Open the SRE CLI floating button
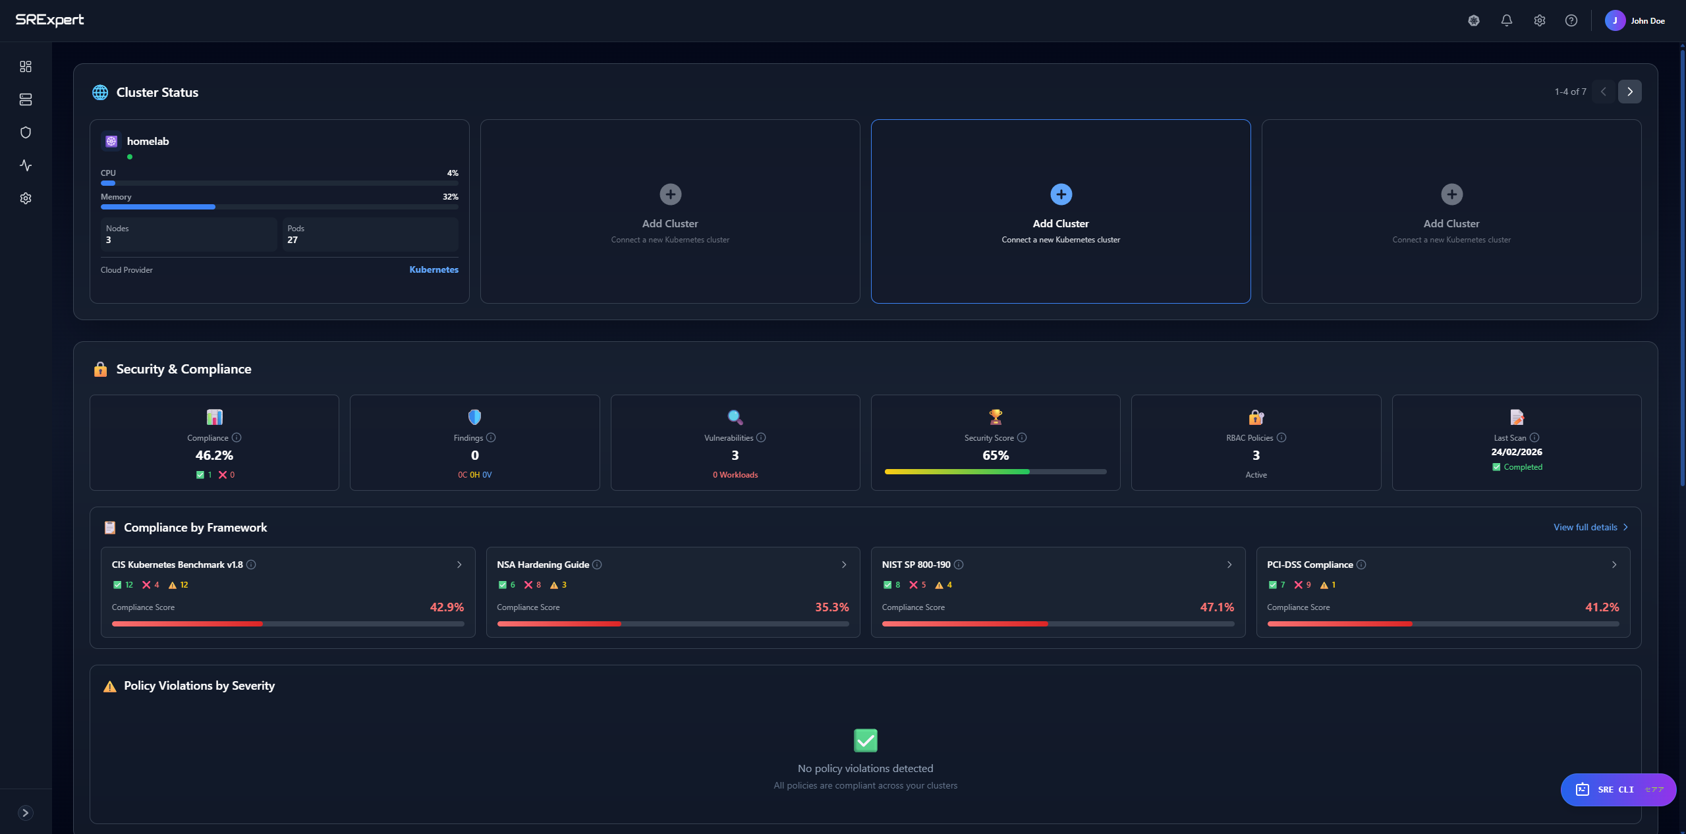1686x834 pixels. click(x=1618, y=789)
